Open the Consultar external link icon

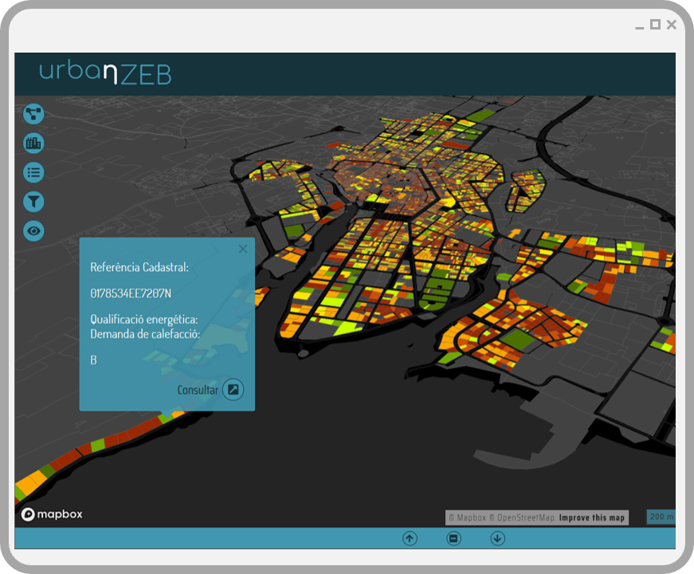coord(233,389)
